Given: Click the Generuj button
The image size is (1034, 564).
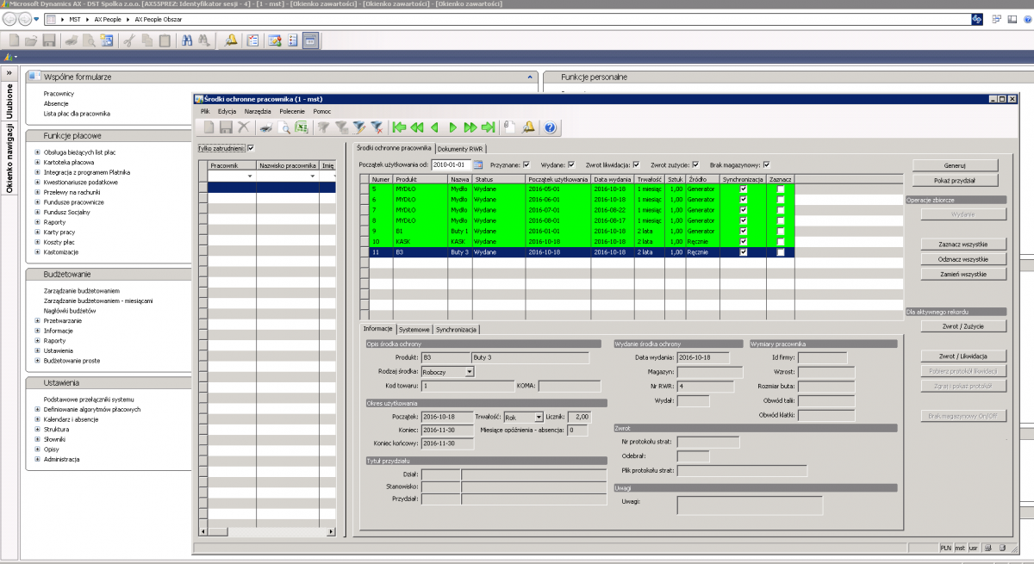Looking at the screenshot, I should 955,165.
